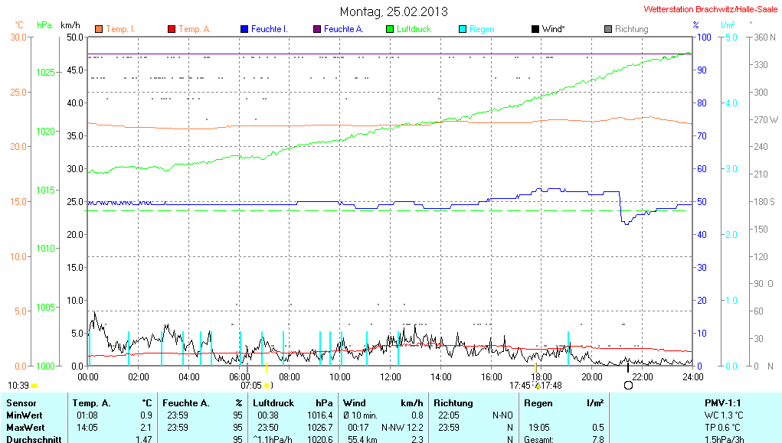Click the purple Feuchte A. legend square

317,30
